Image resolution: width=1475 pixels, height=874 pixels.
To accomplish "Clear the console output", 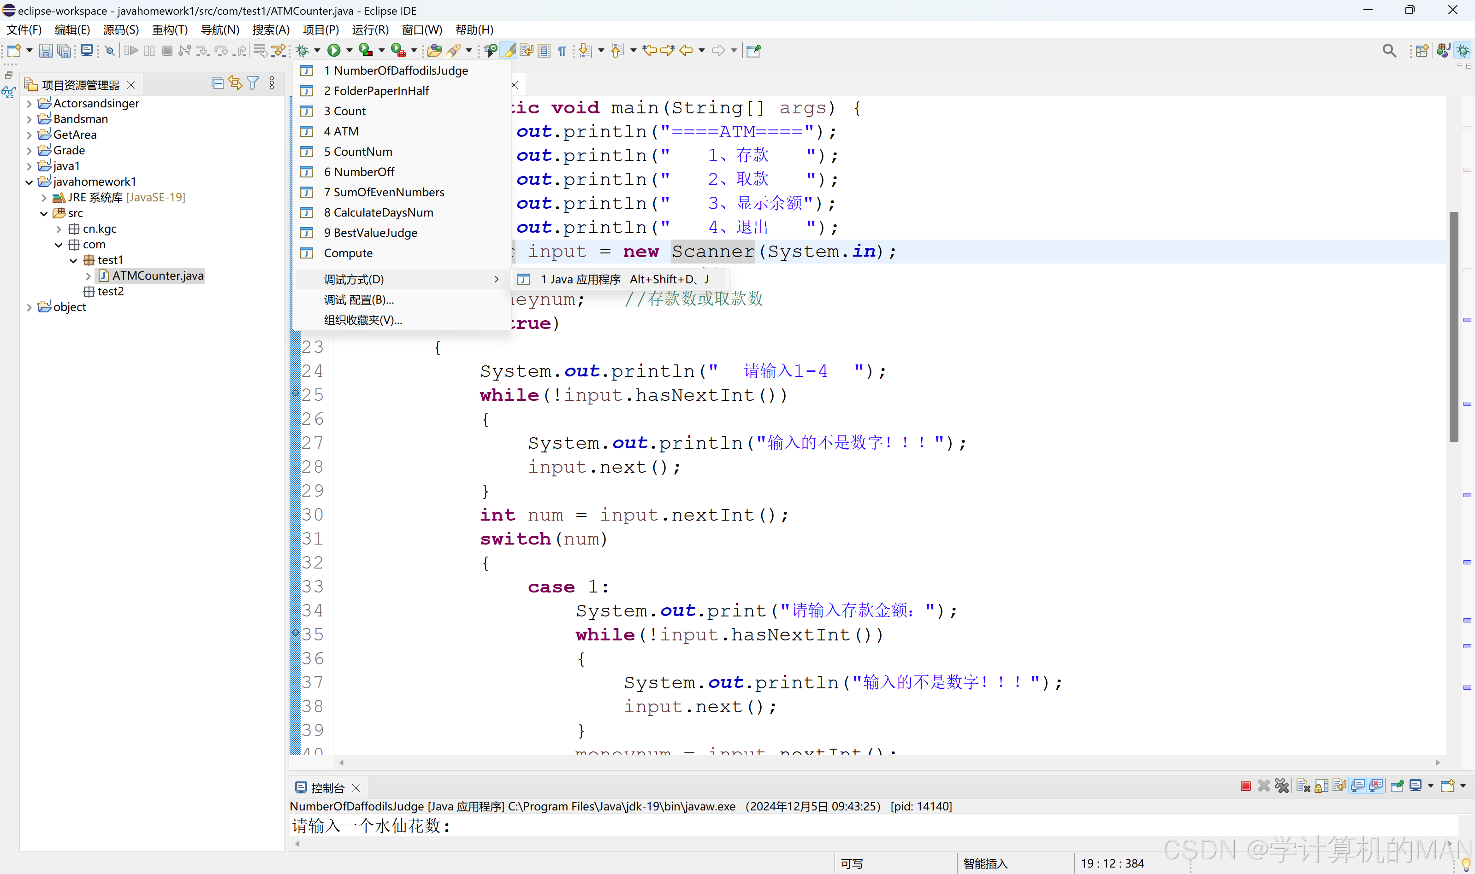I will (1302, 786).
